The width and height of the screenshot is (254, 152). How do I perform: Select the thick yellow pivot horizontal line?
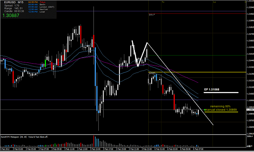[x=197, y=72]
